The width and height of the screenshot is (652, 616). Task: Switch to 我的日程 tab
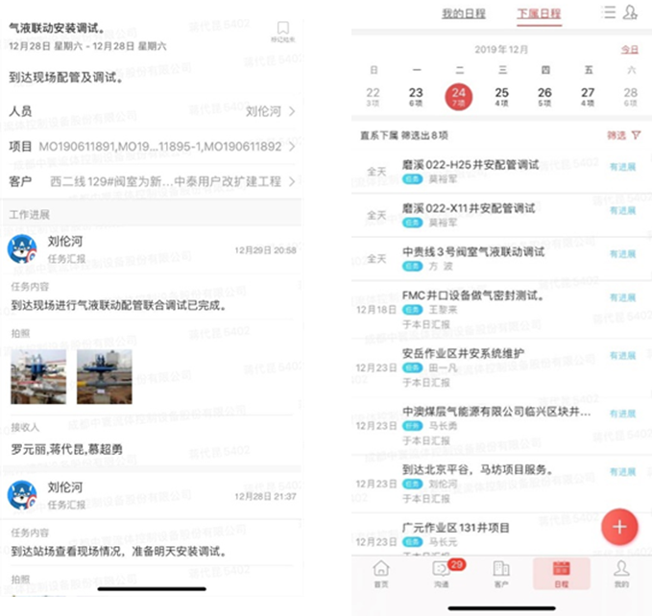coord(465,13)
